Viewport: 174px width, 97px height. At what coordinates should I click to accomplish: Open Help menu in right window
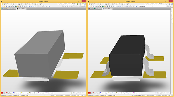point(128,4)
